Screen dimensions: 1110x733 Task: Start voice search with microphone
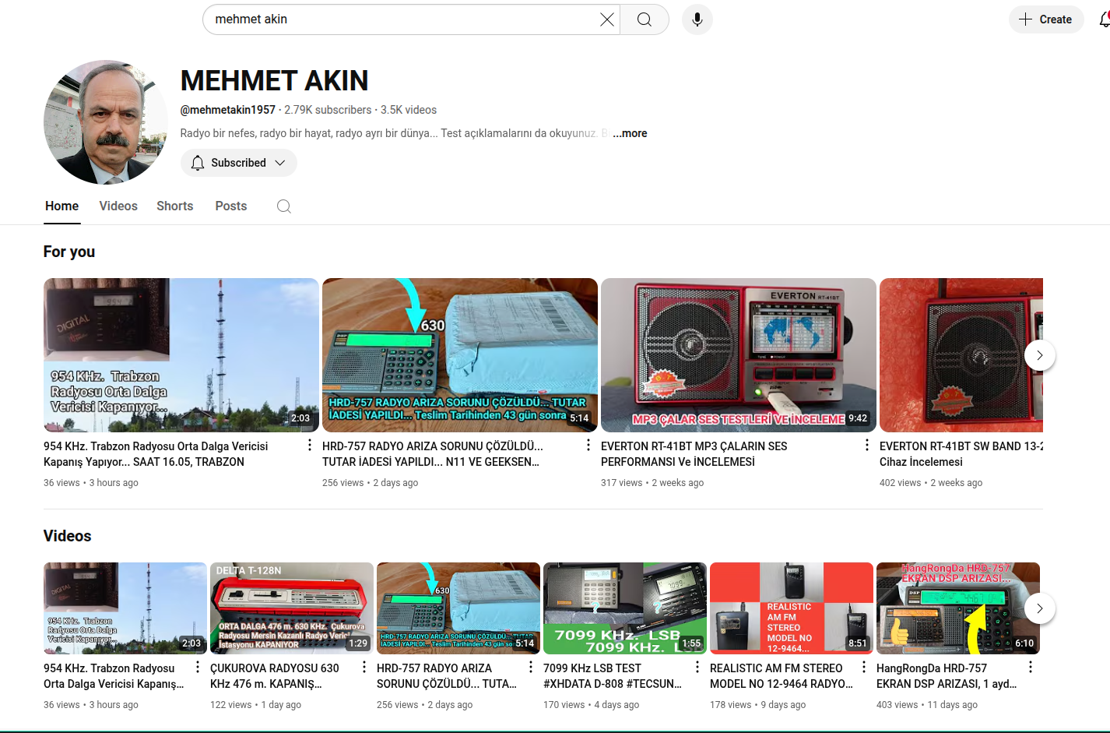tap(697, 19)
